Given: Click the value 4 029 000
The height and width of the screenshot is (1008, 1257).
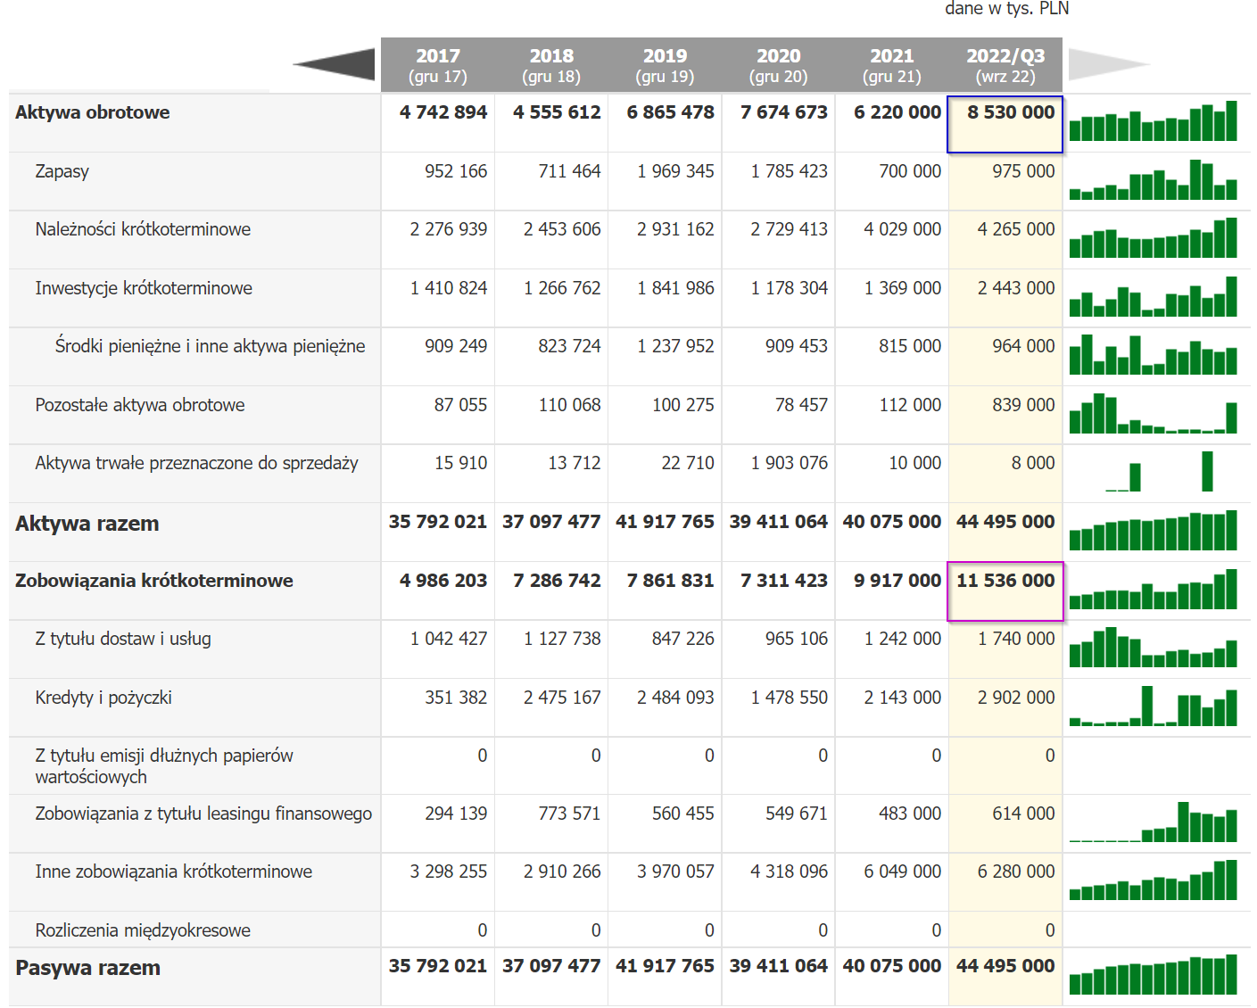Looking at the screenshot, I should click(x=903, y=229).
